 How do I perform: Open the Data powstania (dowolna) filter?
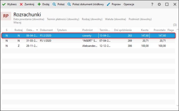click(x=29, y=19)
